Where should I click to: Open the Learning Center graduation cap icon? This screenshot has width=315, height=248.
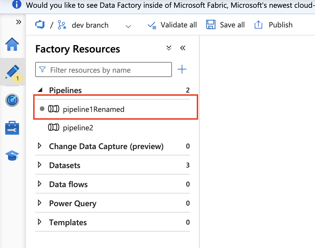click(12, 155)
